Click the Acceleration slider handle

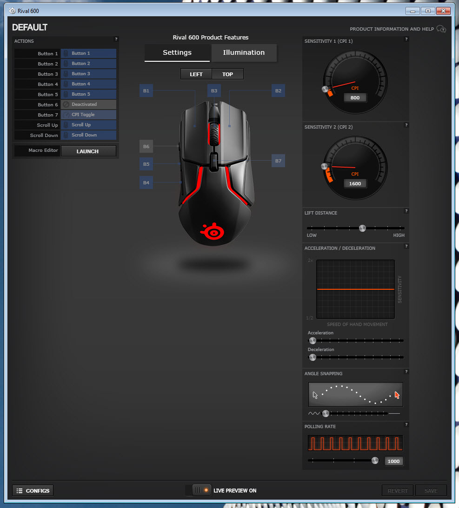pyautogui.click(x=313, y=340)
